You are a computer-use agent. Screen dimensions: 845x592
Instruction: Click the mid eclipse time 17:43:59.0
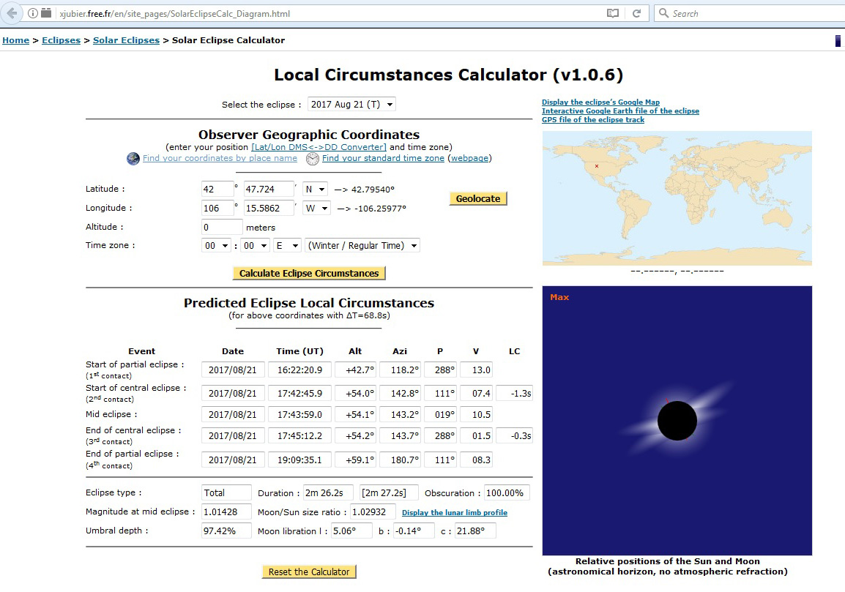coord(299,414)
